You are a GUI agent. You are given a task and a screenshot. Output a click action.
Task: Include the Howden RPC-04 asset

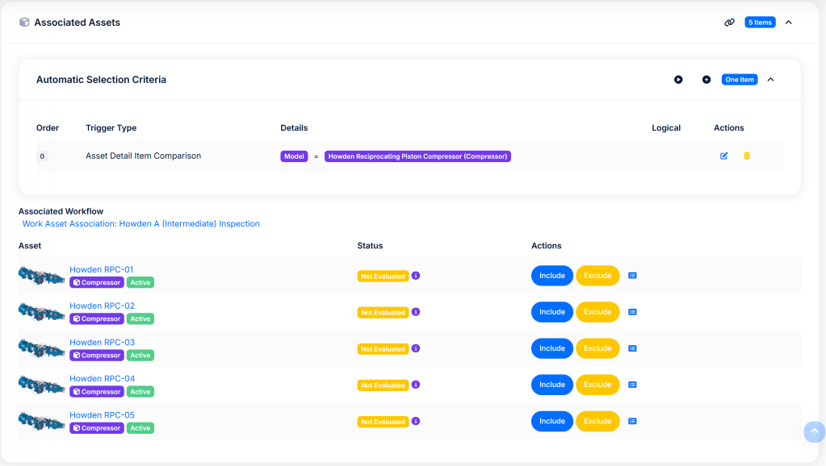pos(552,385)
